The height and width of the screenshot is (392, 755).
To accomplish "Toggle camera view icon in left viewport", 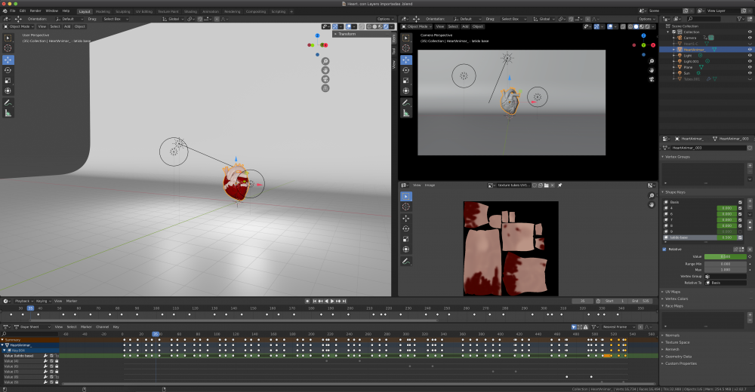I will 325,79.
